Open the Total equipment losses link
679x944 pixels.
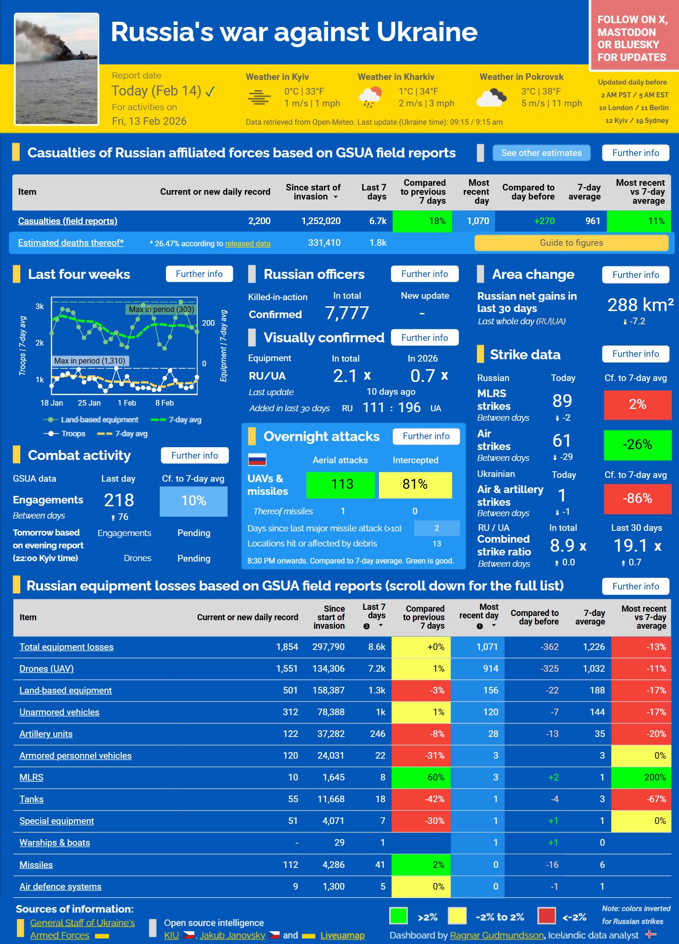tap(66, 647)
